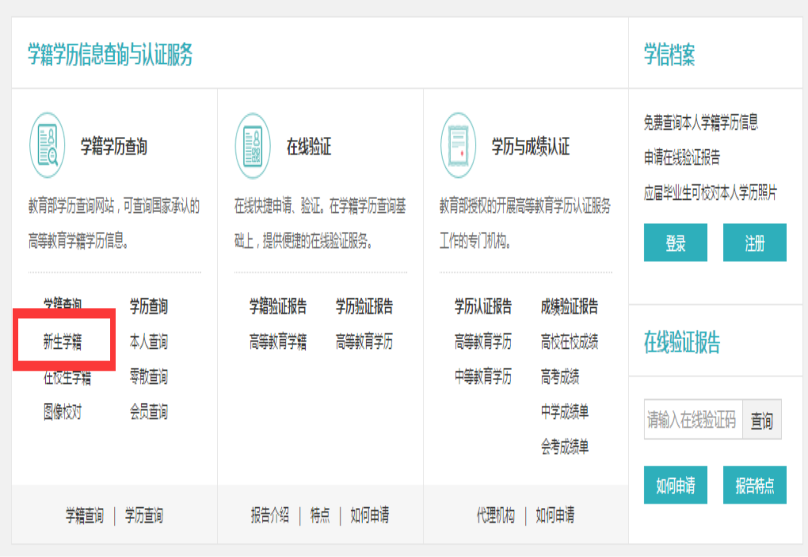Image resolution: width=808 pixels, height=557 pixels.
Task: Select the 本人查询 link
Action: click(149, 342)
